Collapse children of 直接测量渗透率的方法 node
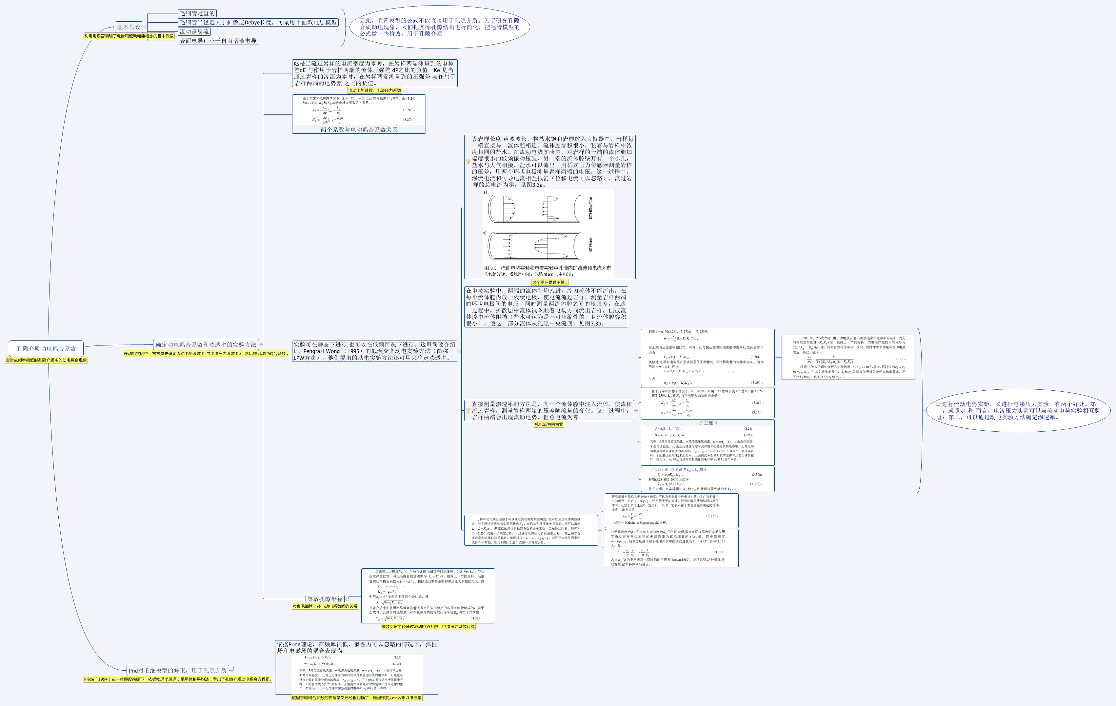Image resolution: width=1116 pixels, height=706 pixels. [x=636, y=410]
